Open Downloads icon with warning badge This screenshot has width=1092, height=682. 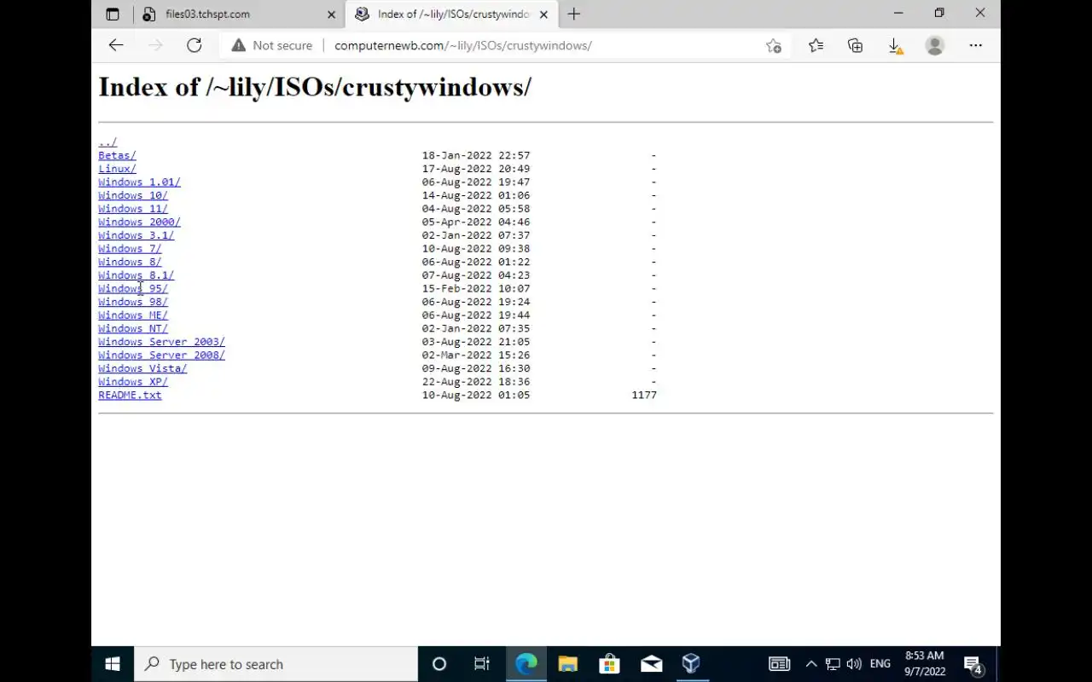click(895, 46)
